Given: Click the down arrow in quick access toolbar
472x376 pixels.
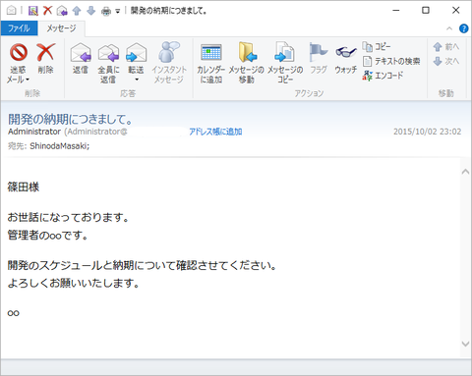Looking at the screenshot, I should pyautogui.click(x=90, y=11).
